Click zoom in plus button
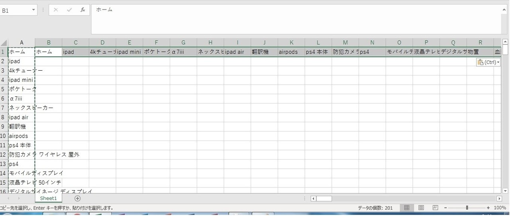This screenshot has height=216, width=510. point(488,208)
